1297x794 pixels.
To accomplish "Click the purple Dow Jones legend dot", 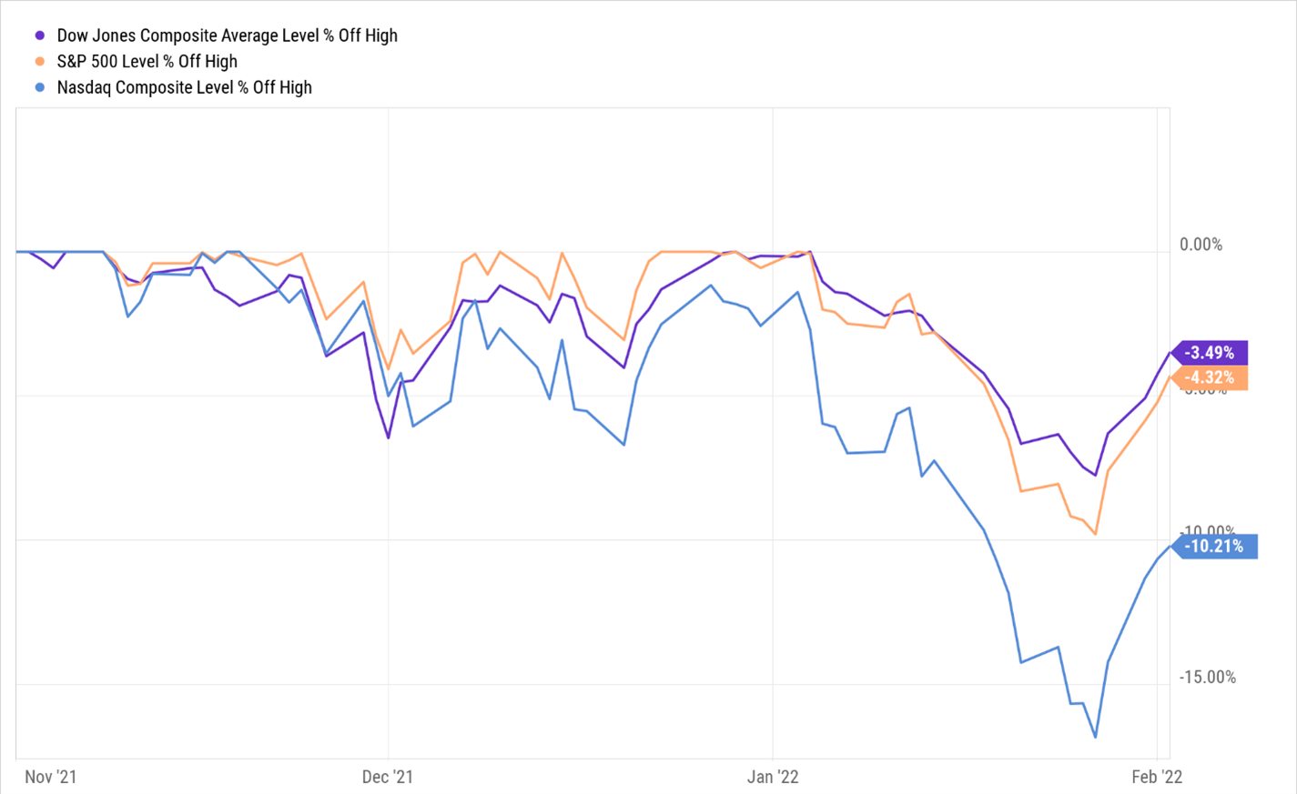I will point(40,35).
